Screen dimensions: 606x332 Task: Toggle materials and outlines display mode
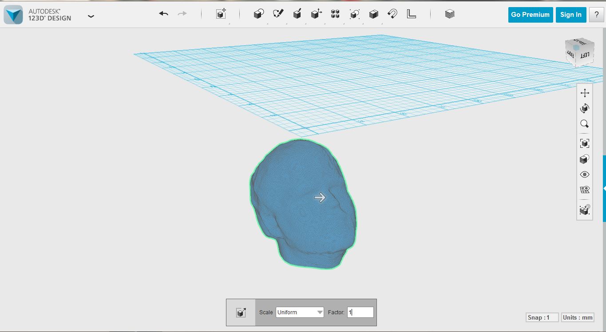pos(585,159)
